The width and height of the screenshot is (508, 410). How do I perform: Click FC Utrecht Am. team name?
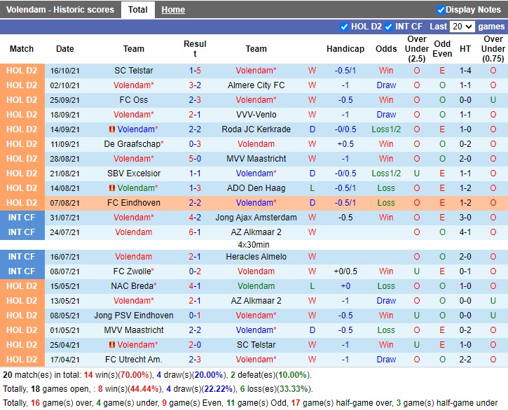click(x=133, y=360)
